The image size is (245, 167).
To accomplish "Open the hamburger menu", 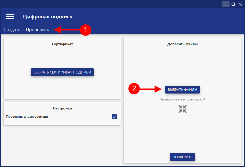I will point(10,16).
